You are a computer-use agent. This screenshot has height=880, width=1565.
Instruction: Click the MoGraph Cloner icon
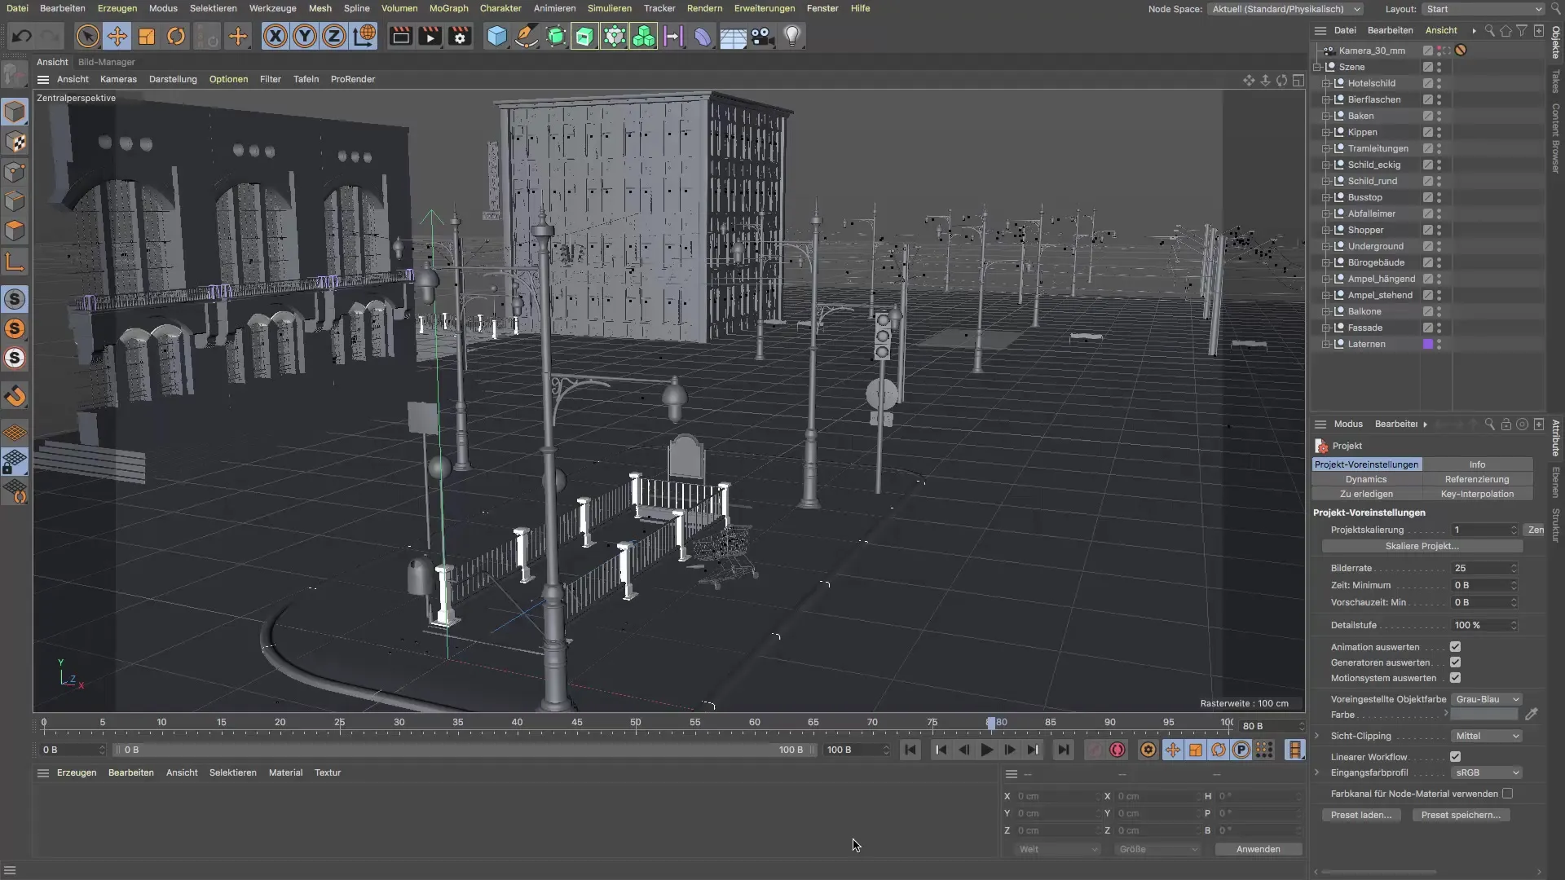coord(644,36)
